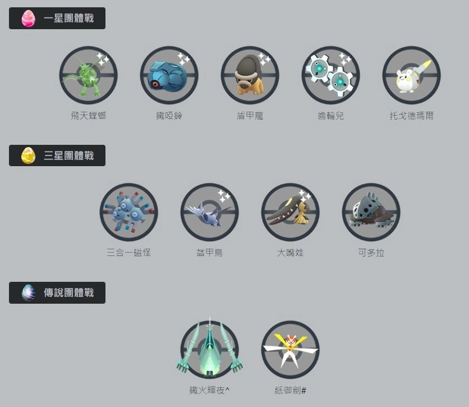The image size is (469, 407).
Task: Select the 大嘴娃 Pokémon icon
Action: pos(290,212)
